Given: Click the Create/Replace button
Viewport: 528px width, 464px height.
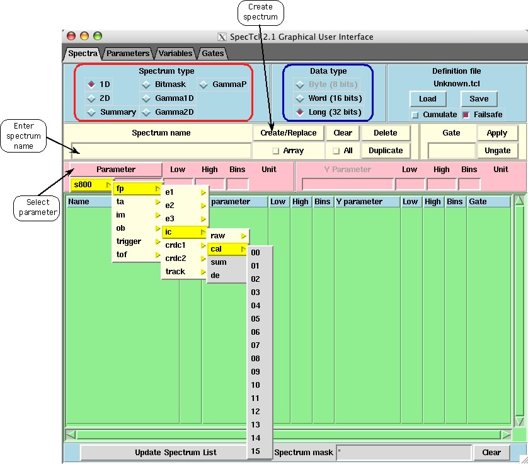Looking at the screenshot, I should (288, 133).
